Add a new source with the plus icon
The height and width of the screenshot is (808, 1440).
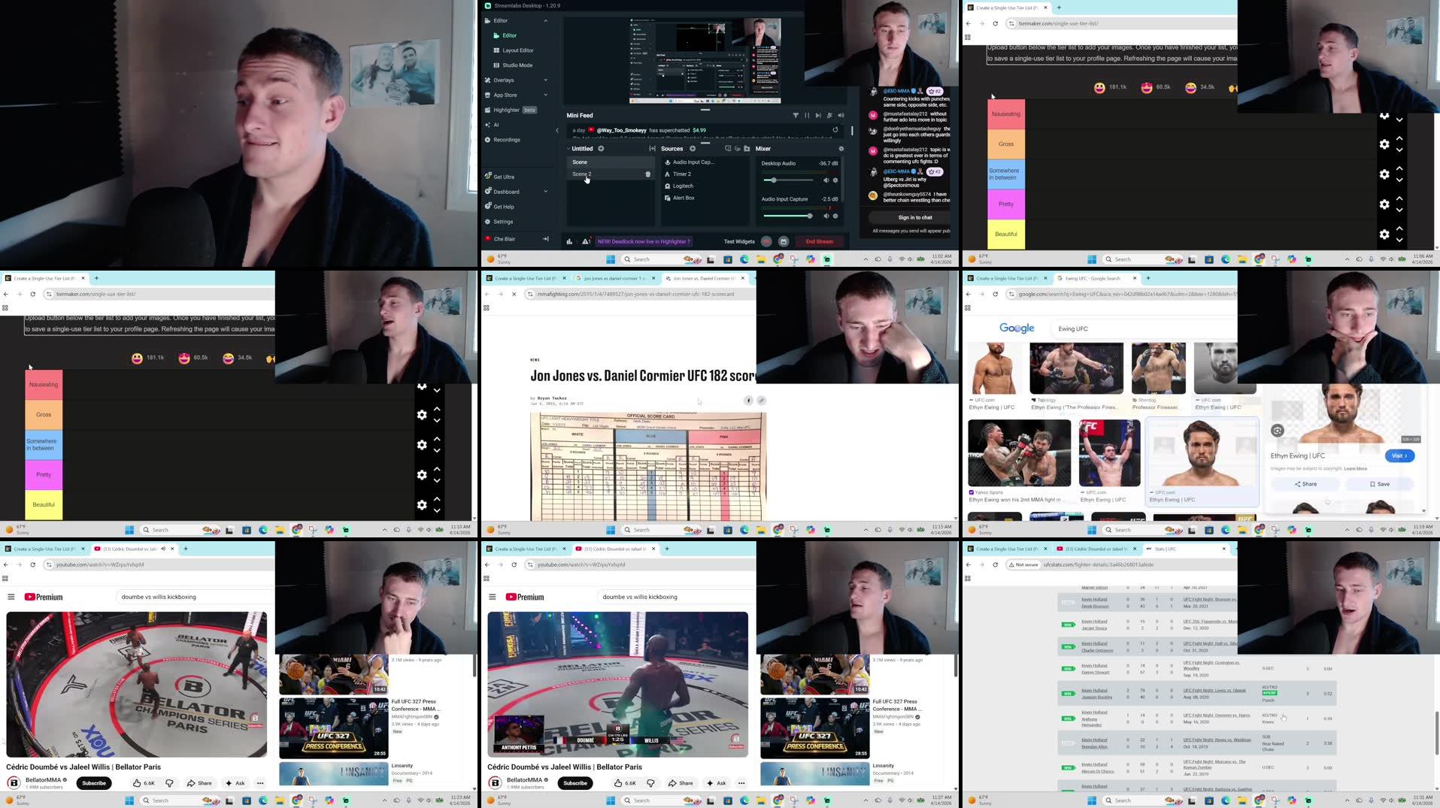tap(693, 148)
